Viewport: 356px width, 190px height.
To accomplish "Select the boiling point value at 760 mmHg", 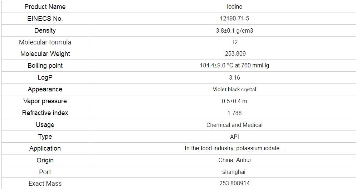I will tap(234, 66).
